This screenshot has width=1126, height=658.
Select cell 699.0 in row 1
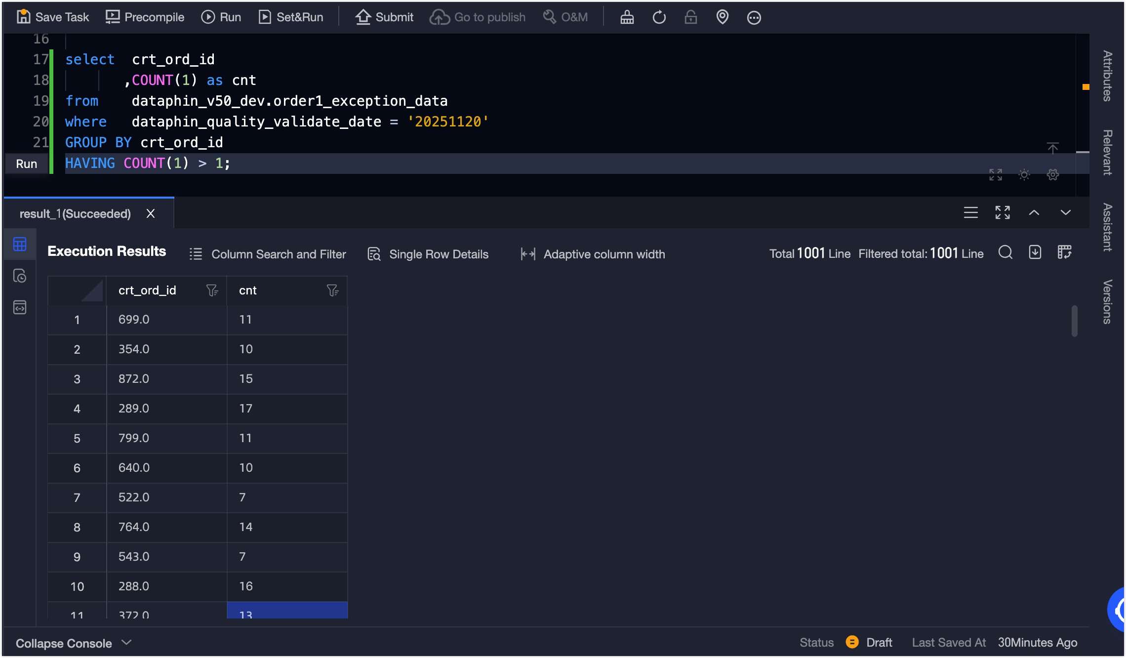click(x=167, y=320)
